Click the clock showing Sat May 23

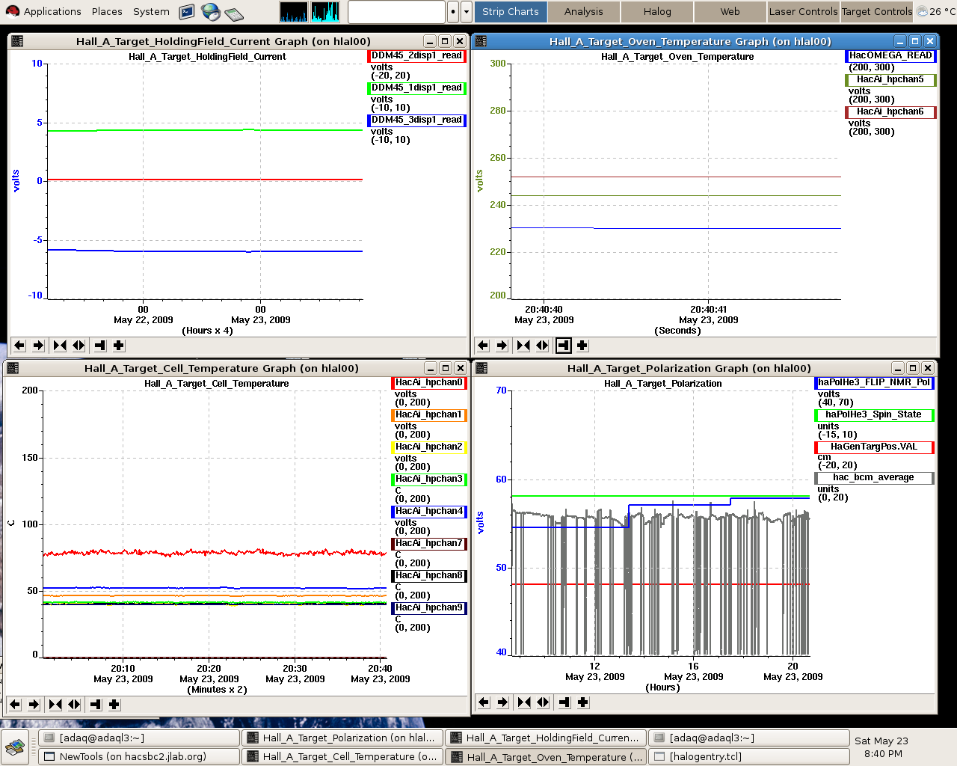pos(881,747)
